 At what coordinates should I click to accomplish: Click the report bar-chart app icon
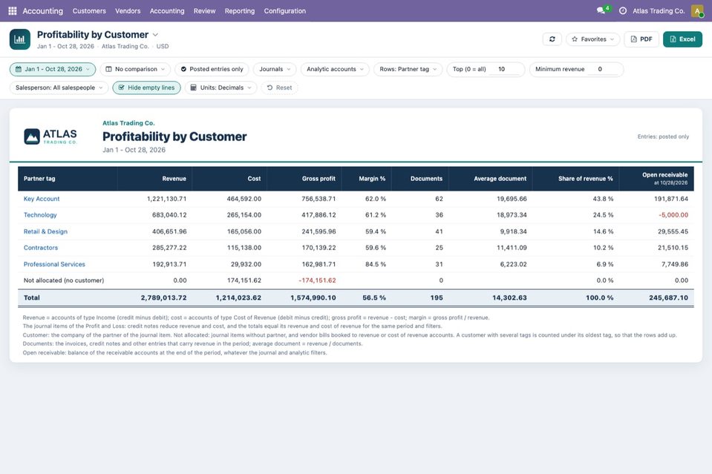pyautogui.click(x=19, y=39)
